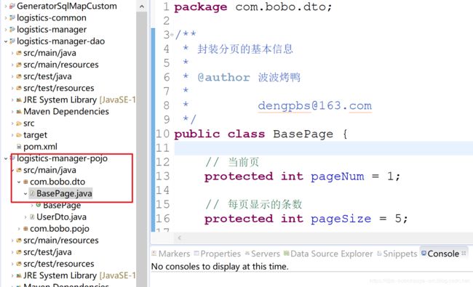
Task: Click the Properties tab icon
Action: pos(196,254)
